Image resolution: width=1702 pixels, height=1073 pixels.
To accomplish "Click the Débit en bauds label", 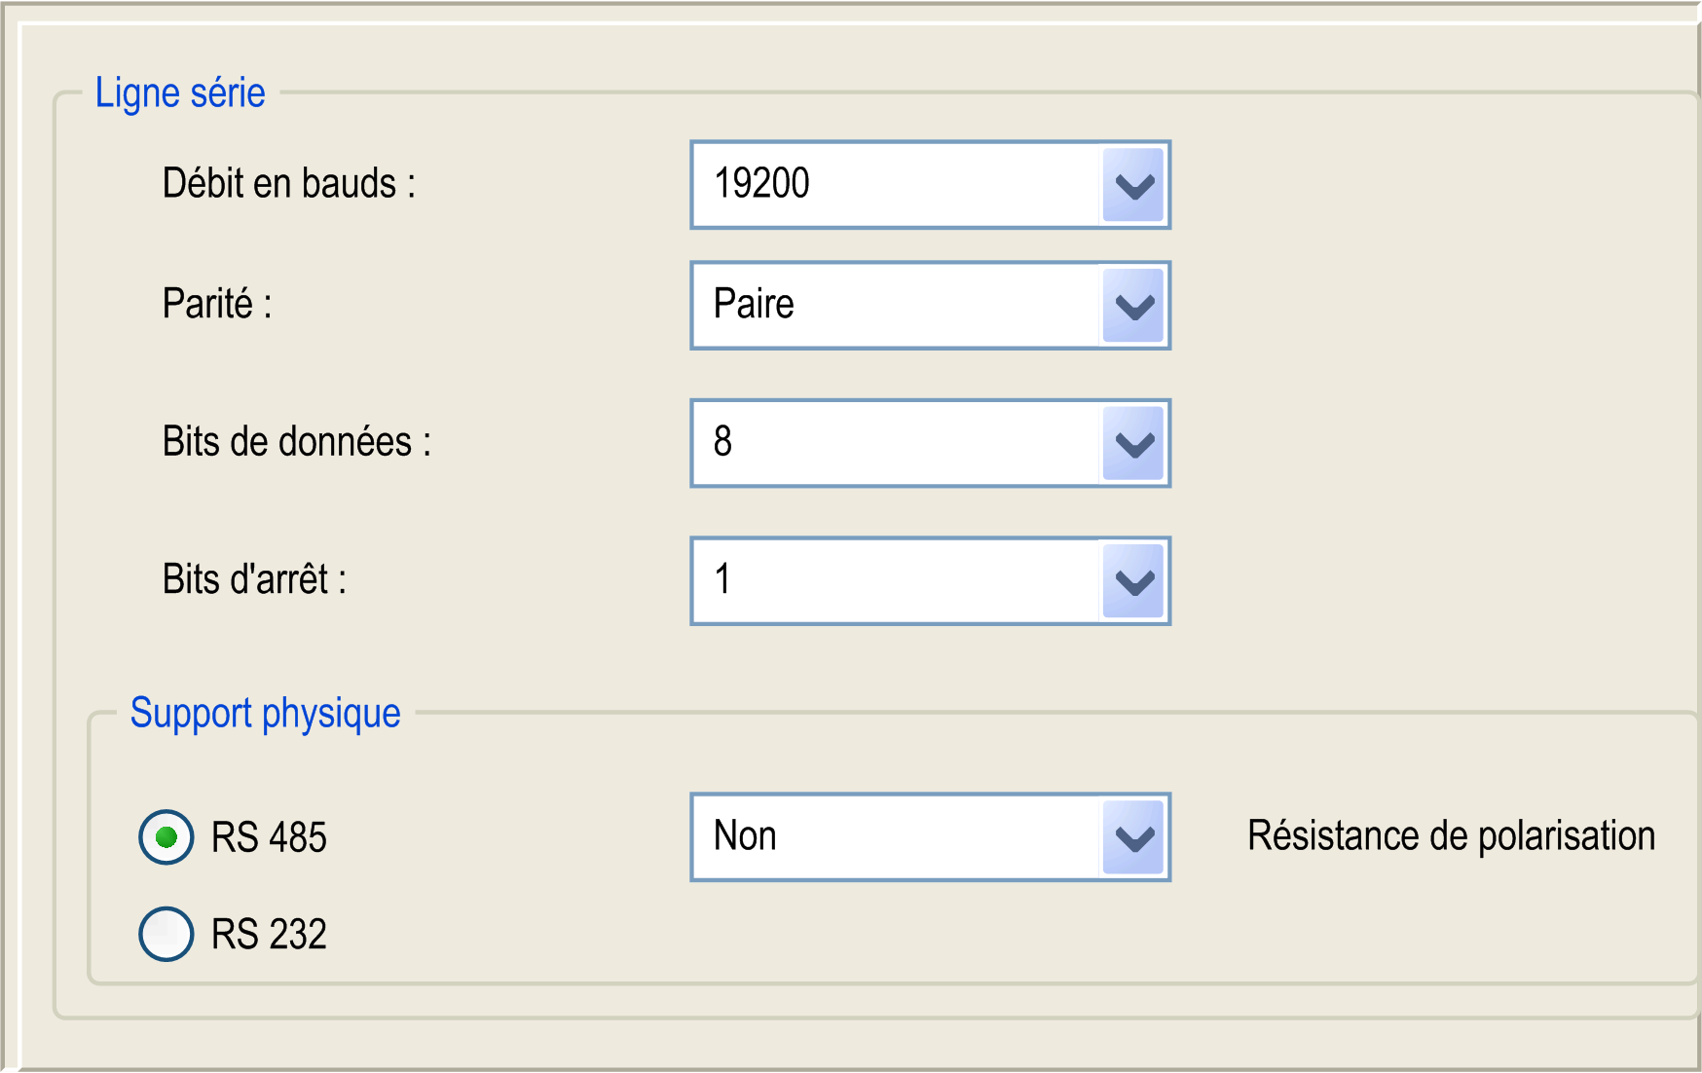I will click(289, 184).
